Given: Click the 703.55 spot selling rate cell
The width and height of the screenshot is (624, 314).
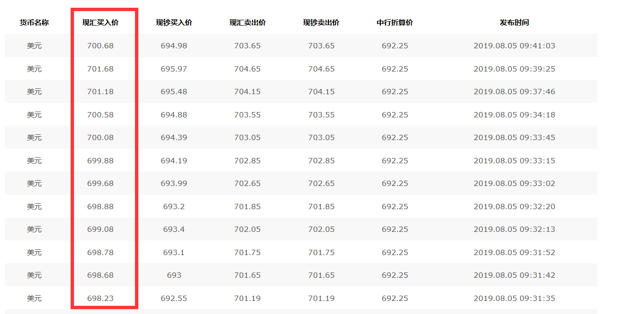Looking at the screenshot, I should [x=247, y=114].
